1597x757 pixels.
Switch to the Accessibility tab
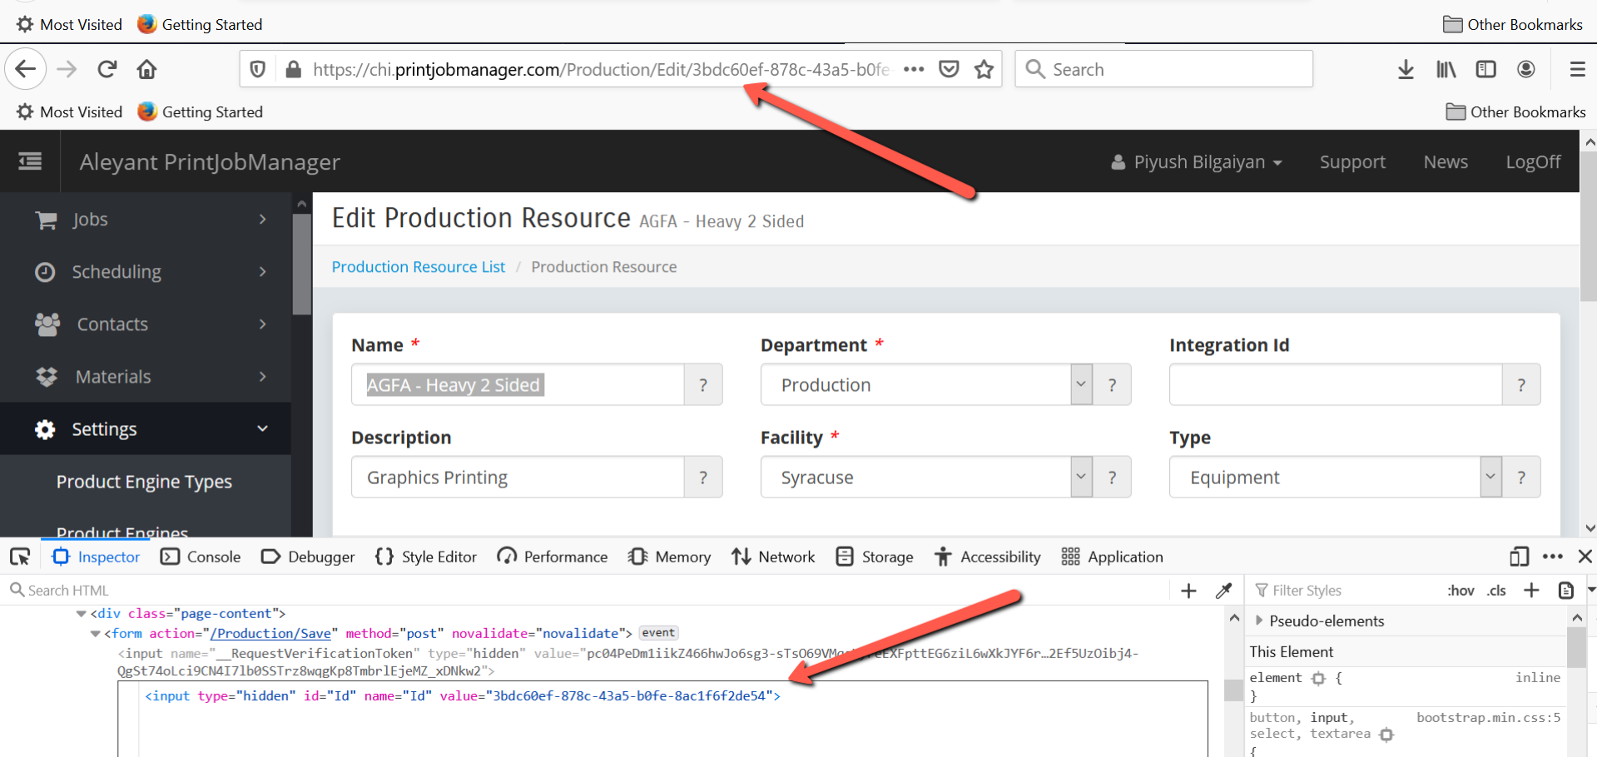tap(987, 557)
